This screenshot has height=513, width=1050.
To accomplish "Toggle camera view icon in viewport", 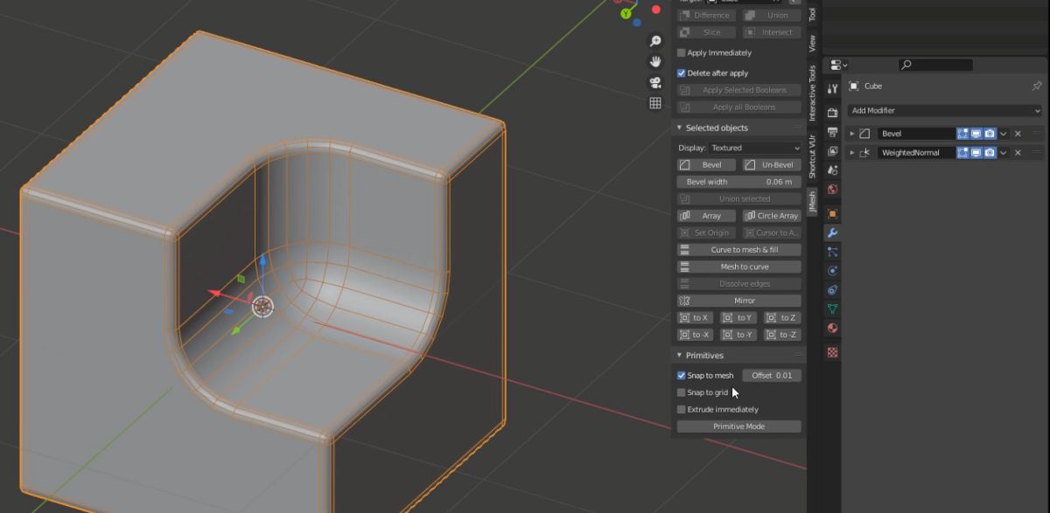I will pos(655,83).
